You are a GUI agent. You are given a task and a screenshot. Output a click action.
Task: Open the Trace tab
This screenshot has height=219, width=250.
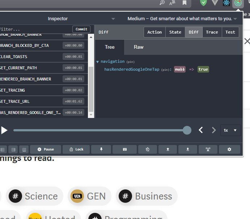pos(212,32)
